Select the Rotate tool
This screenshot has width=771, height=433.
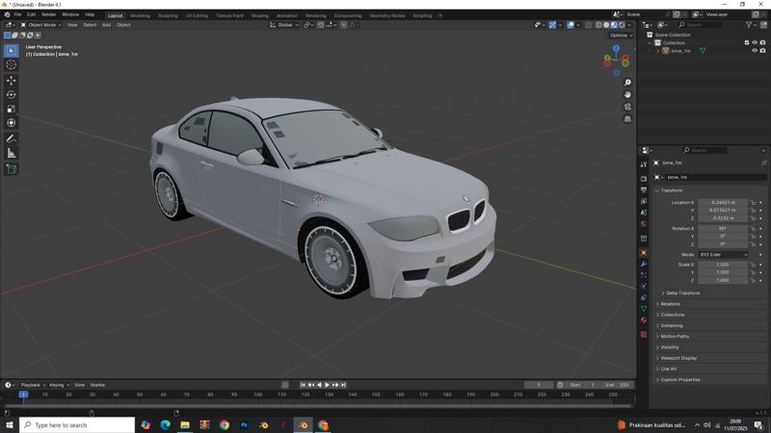(12, 94)
